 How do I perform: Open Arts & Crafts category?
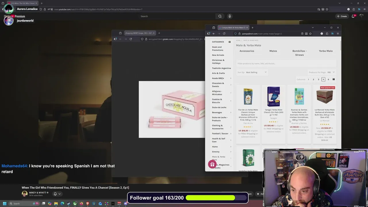pos(218,73)
